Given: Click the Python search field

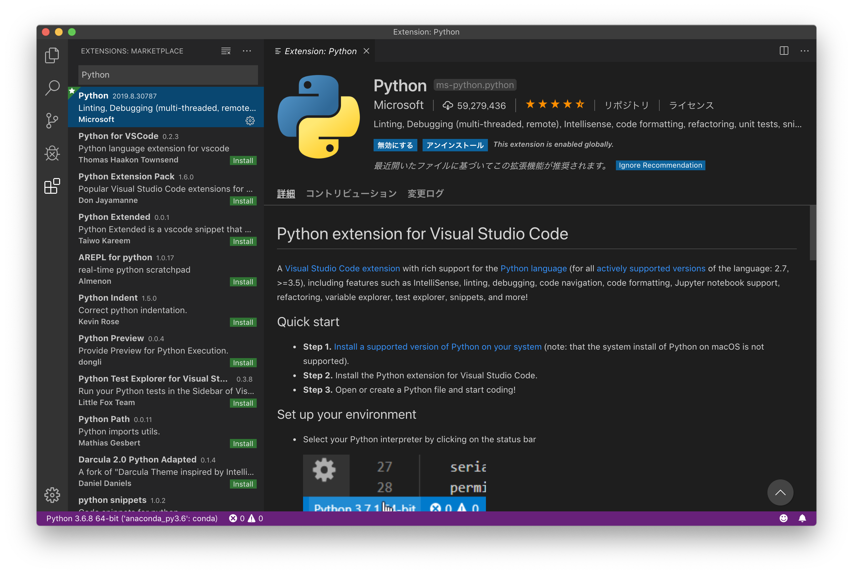Looking at the screenshot, I should [x=168, y=75].
